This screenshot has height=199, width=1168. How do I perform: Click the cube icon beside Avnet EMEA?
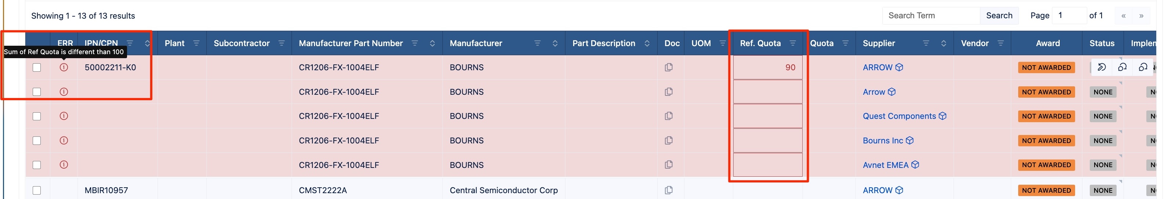(915, 165)
